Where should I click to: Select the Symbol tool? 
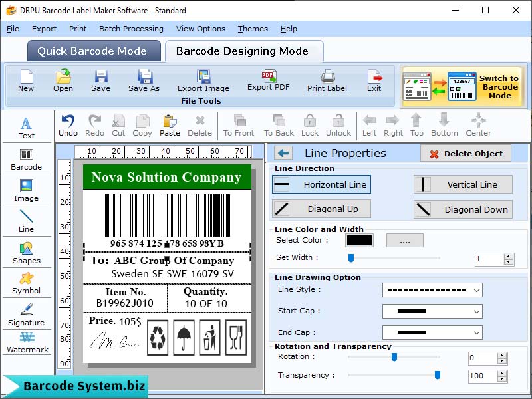pos(26,283)
